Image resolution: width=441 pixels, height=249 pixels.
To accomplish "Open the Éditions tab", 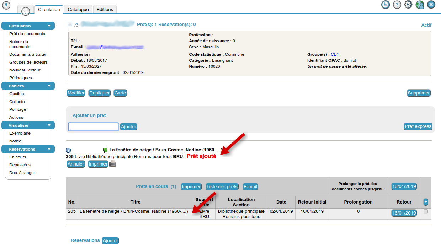I will (105, 10).
